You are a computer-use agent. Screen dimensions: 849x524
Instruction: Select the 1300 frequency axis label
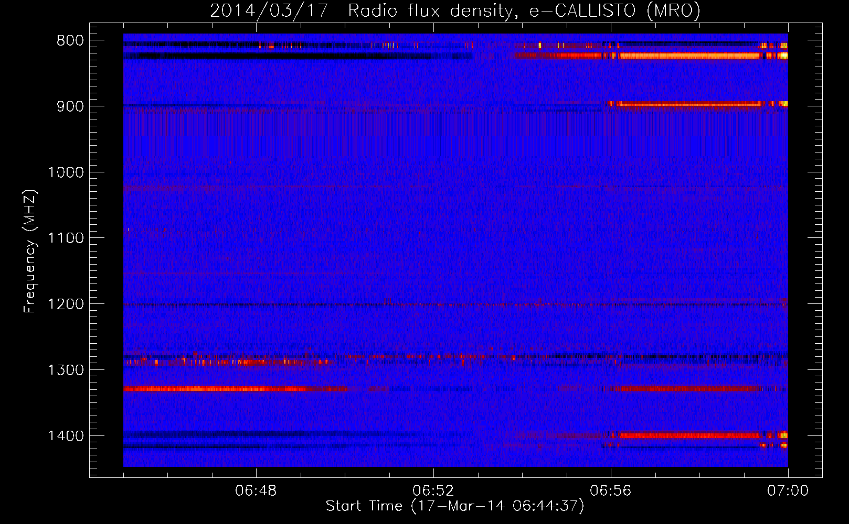click(66, 370)
